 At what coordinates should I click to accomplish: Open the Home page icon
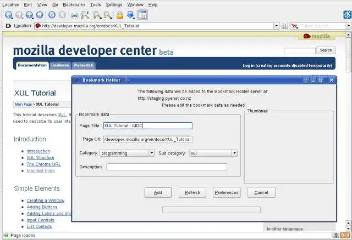(40, 15)
